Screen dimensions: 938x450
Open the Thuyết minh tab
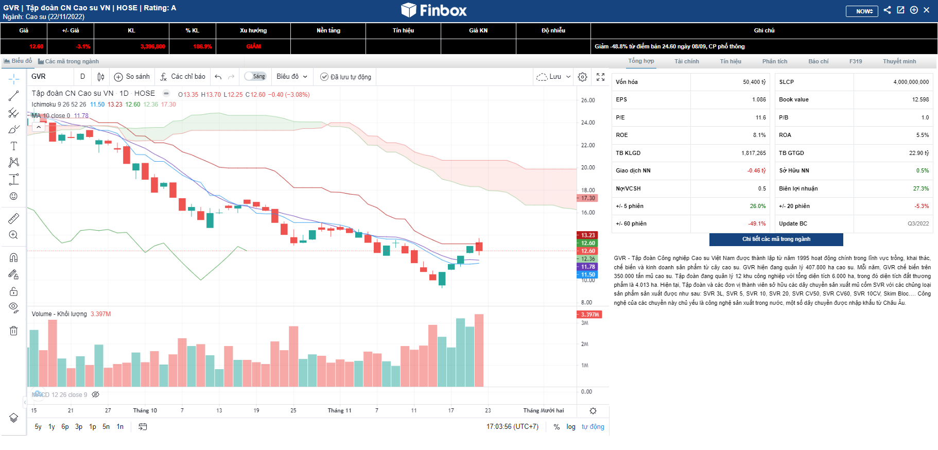[x=899, y=61]
